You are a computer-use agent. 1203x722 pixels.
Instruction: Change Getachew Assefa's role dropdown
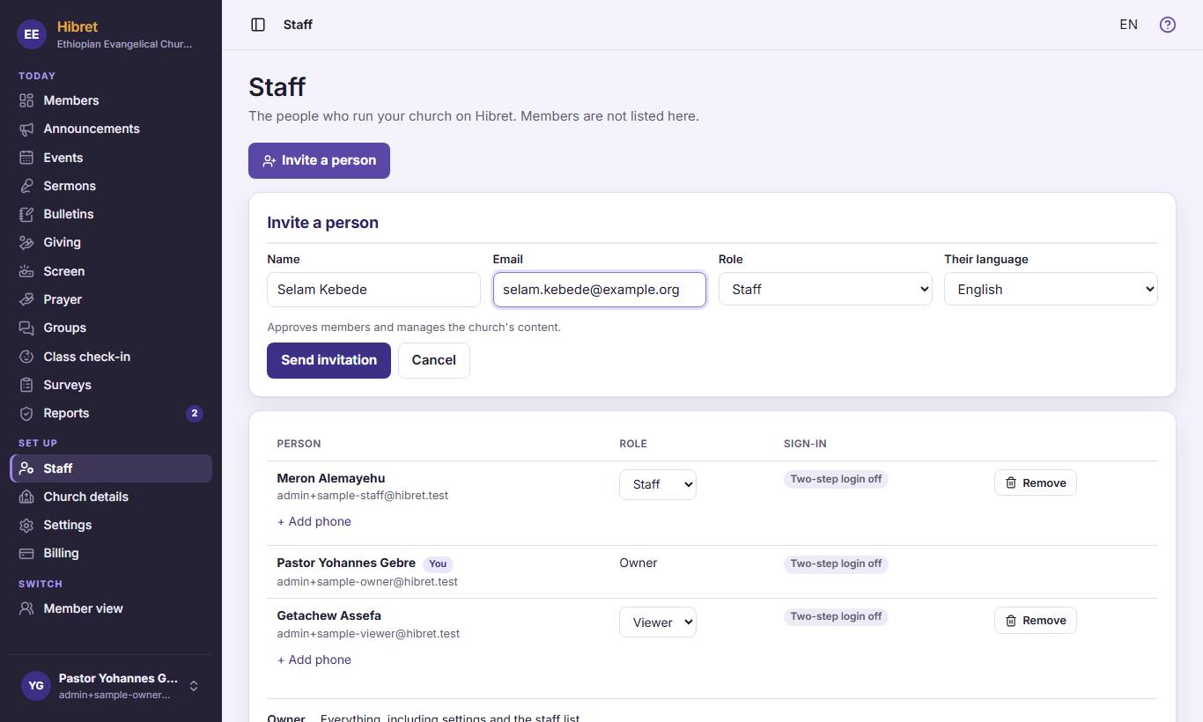click(658, 623)
